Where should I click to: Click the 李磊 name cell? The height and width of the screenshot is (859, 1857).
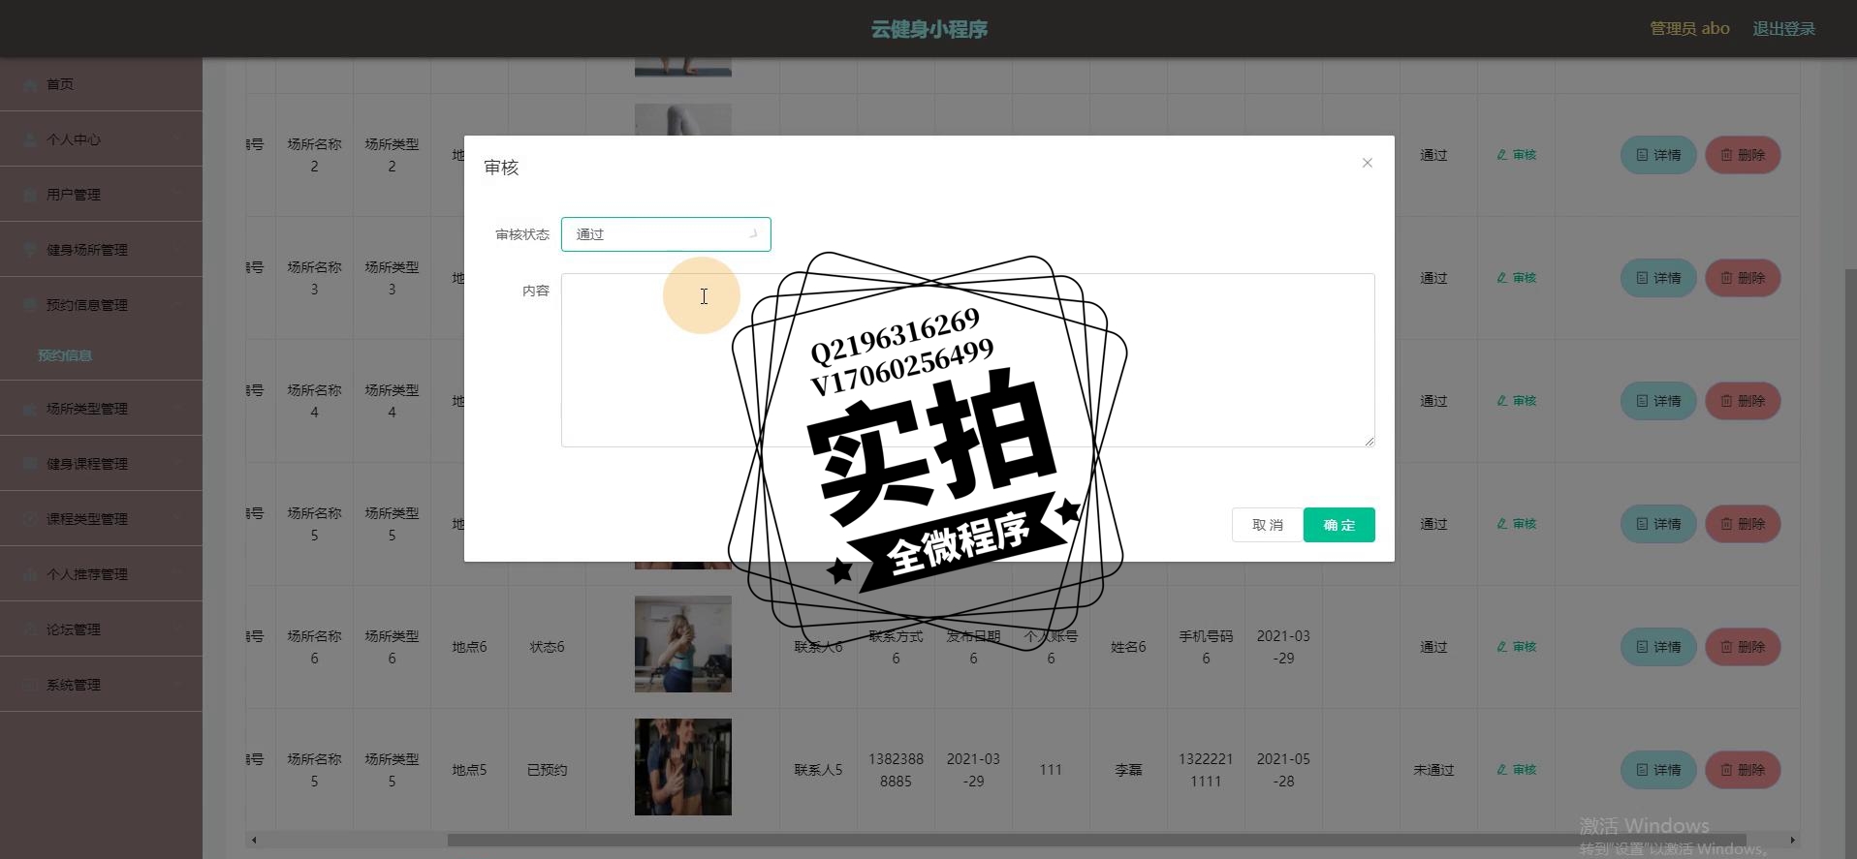pos(1128,770)
